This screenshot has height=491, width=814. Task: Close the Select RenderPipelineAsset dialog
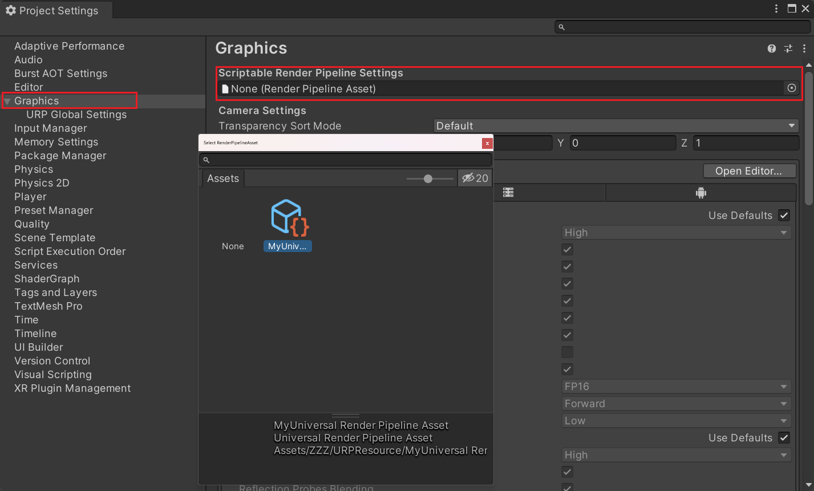[487, 143]
